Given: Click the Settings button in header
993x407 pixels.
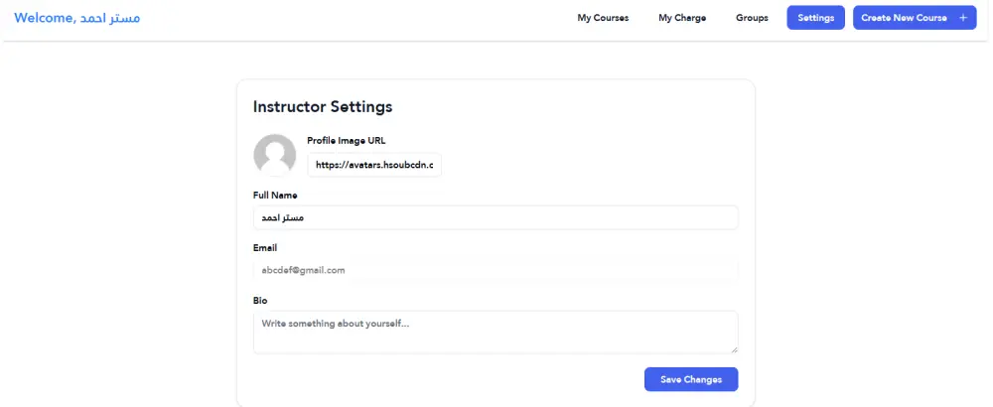Looking at the screenshot, I should tap(815, 18).
